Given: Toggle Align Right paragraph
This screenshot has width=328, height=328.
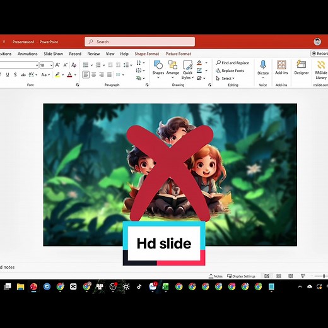Looking at the screenshot, I should click(x=102, y=74).
